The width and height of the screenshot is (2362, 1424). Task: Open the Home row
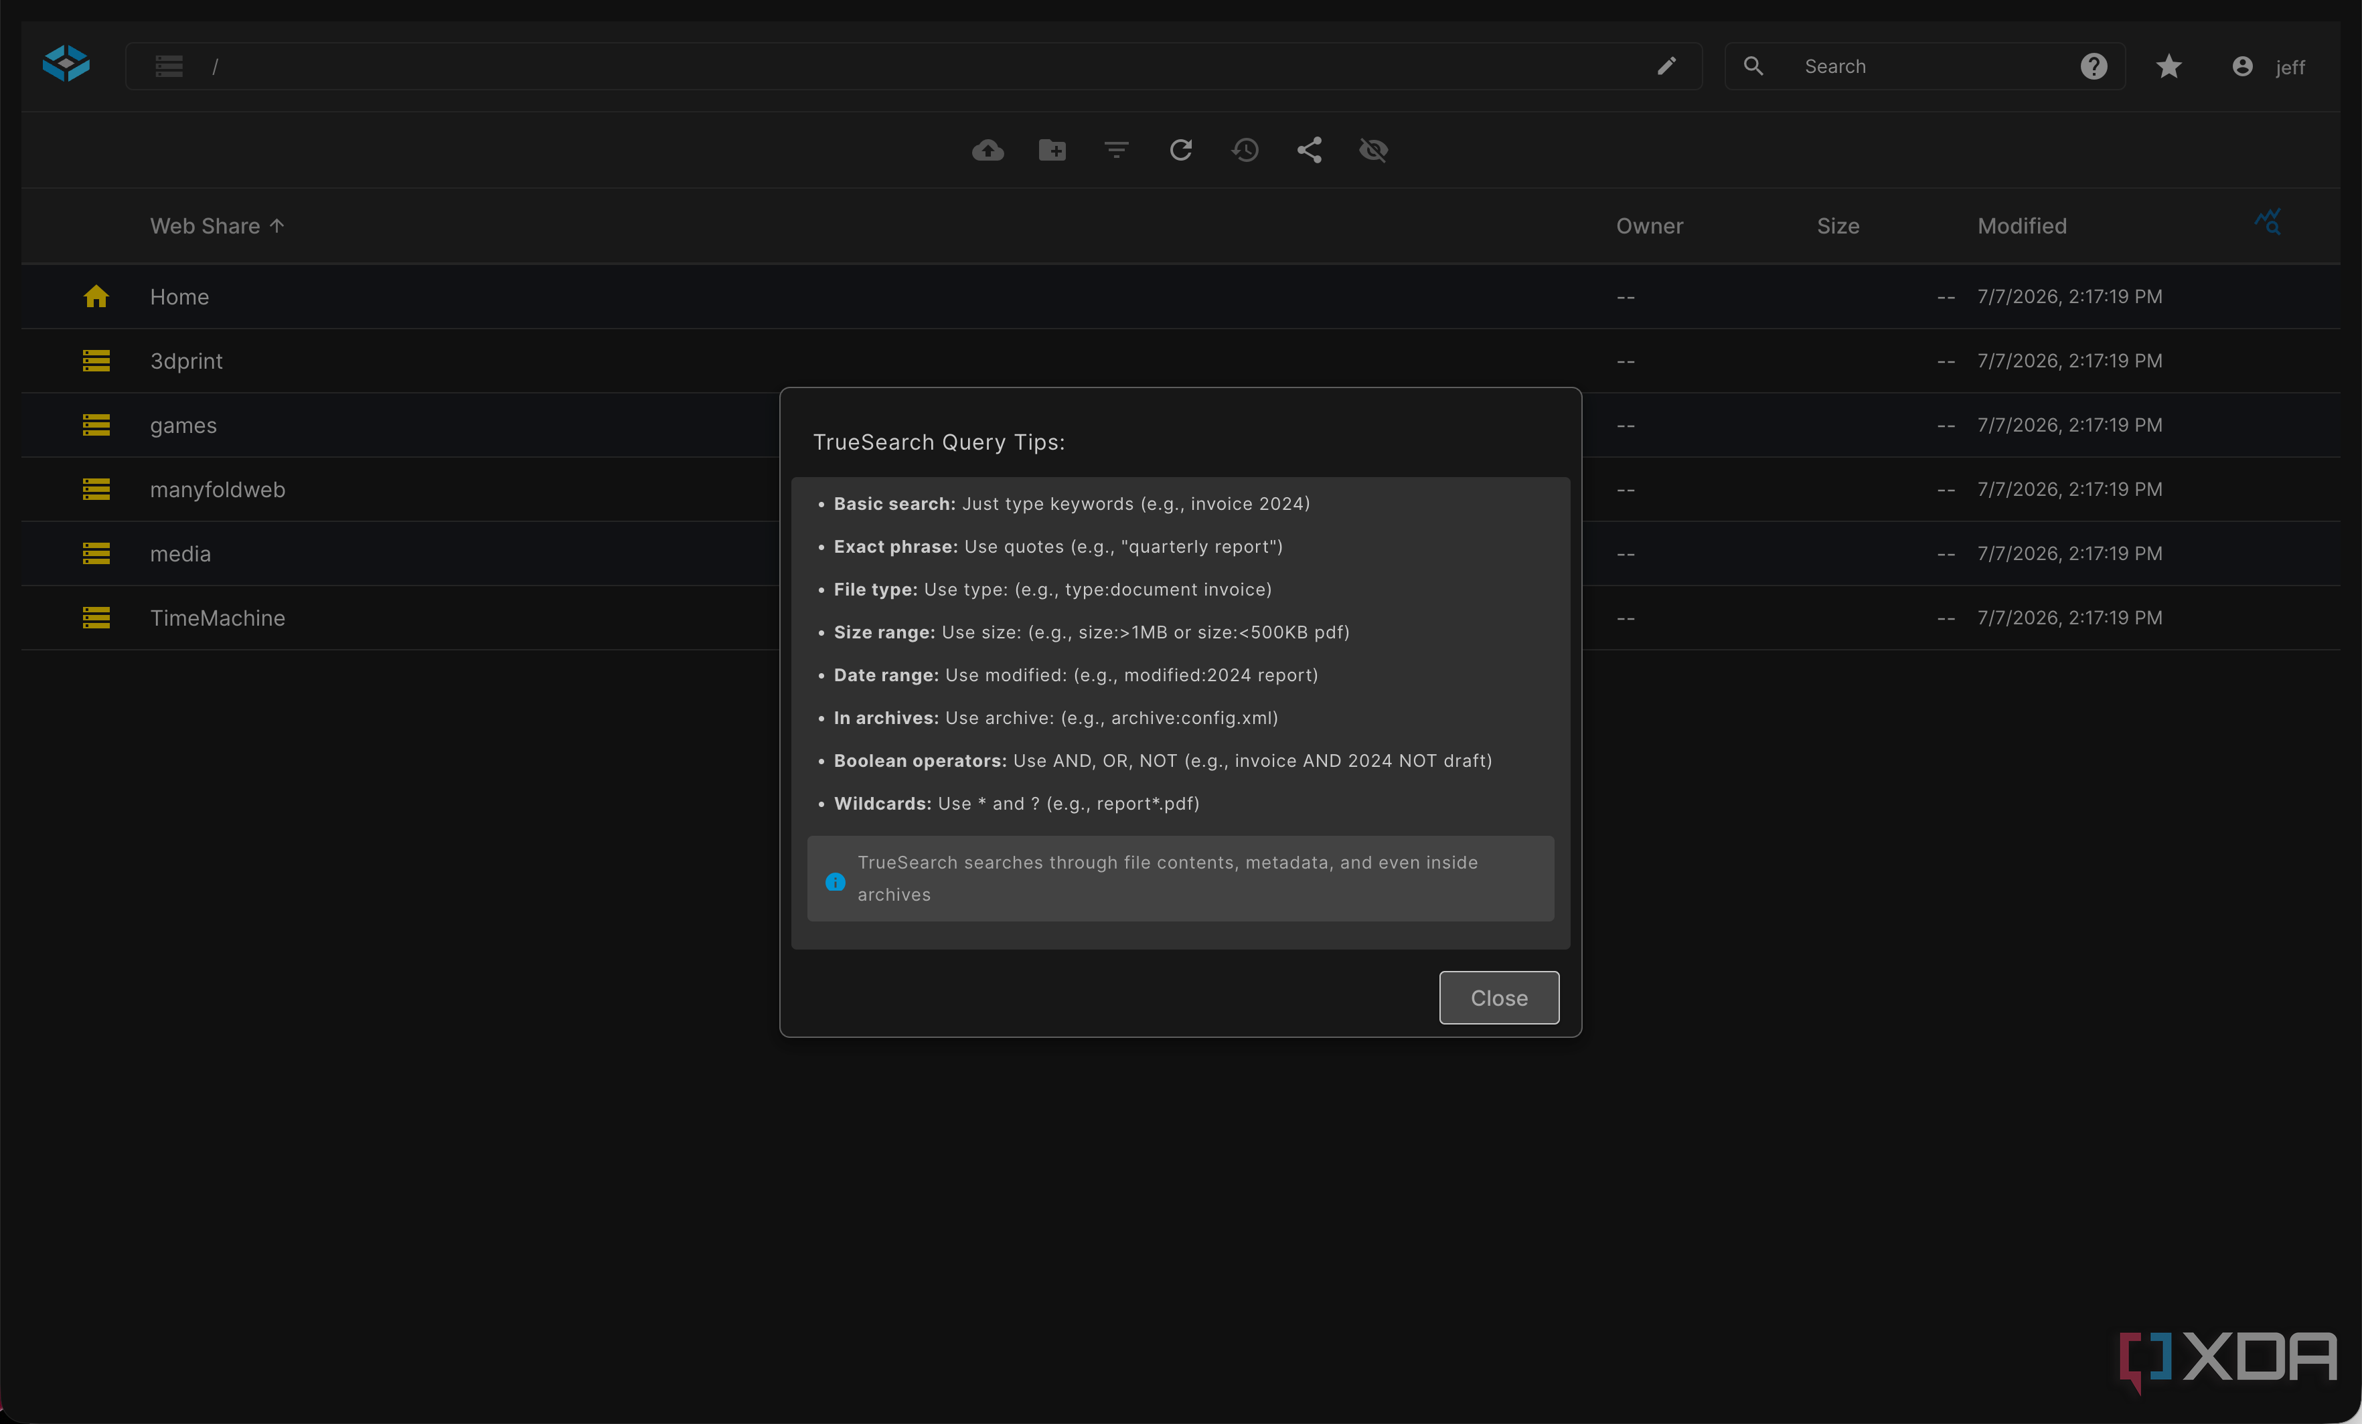(1180, 296)
